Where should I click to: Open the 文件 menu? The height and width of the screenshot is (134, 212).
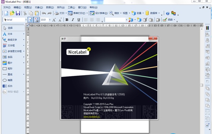tap(7, 7)
